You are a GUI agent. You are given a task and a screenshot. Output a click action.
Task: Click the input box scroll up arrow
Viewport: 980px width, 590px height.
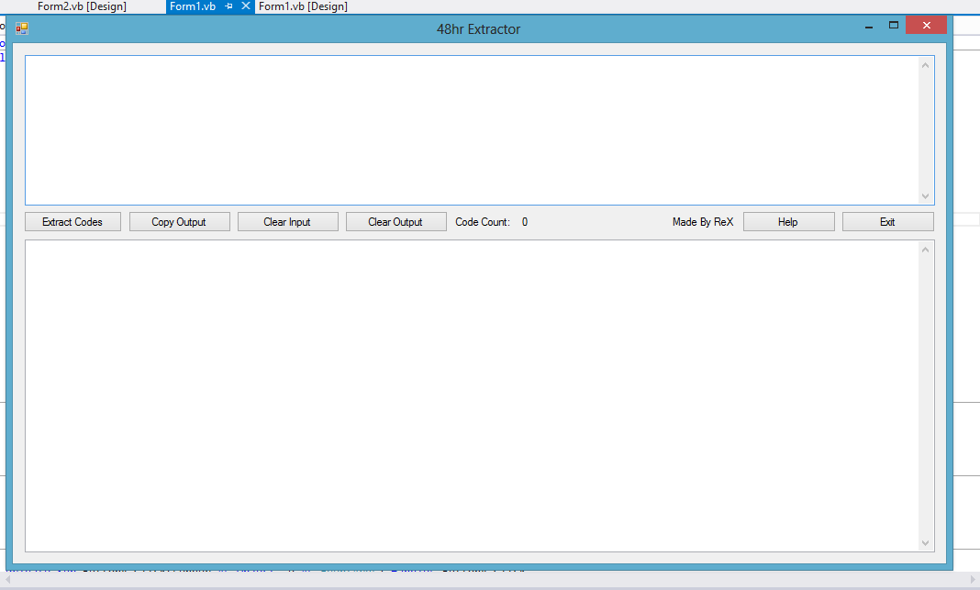click(x=926, y=65)
